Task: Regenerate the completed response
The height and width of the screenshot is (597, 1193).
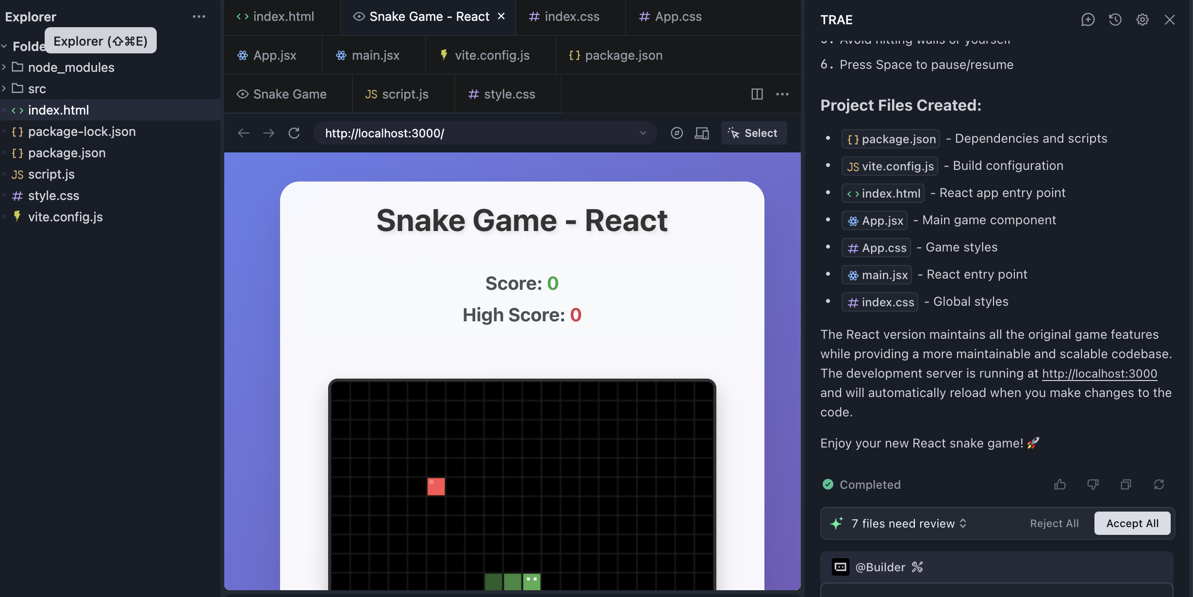Action: 1159,484
